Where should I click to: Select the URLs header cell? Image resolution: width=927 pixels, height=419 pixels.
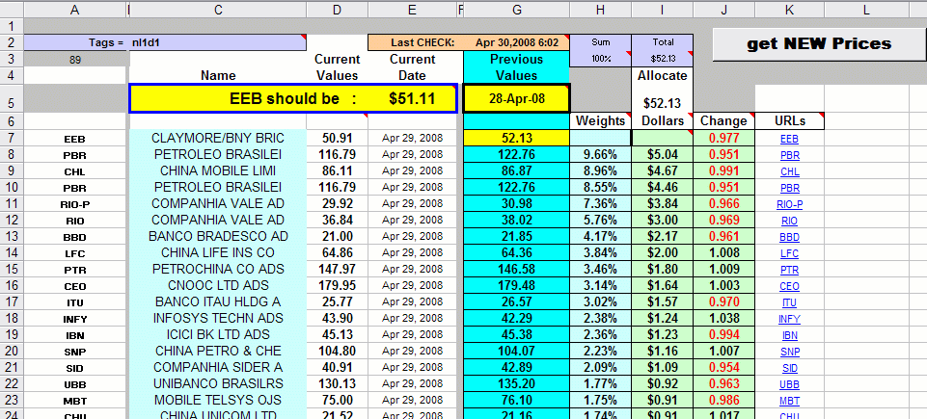(x=790, y=121)
